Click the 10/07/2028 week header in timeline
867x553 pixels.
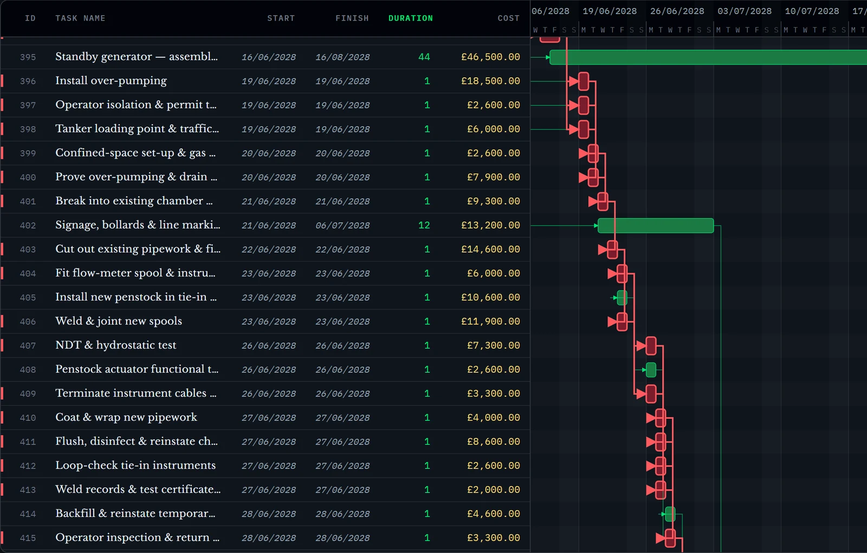(812, 11)
